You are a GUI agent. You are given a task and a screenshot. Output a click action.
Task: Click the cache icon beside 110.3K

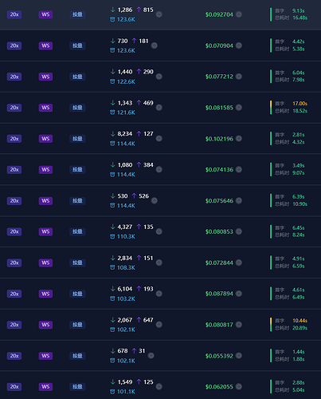112,236
